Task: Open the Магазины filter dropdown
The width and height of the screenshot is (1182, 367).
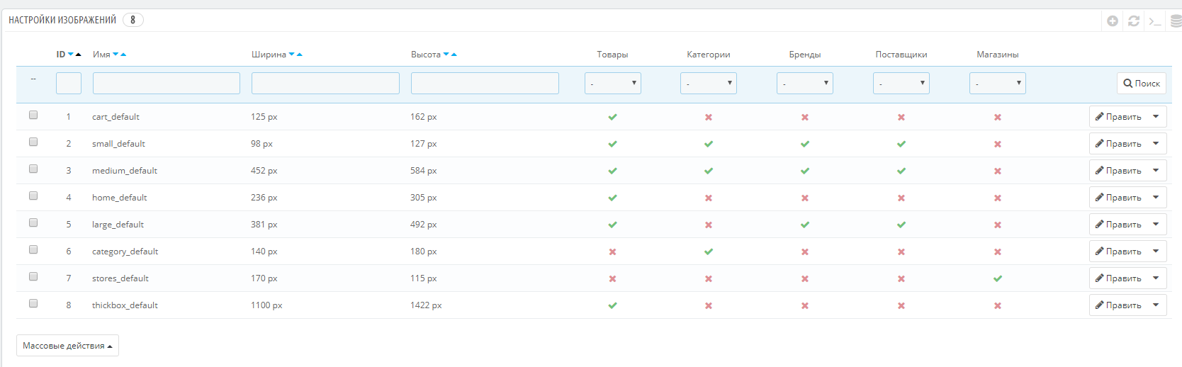Action: [x=997, y=84]
